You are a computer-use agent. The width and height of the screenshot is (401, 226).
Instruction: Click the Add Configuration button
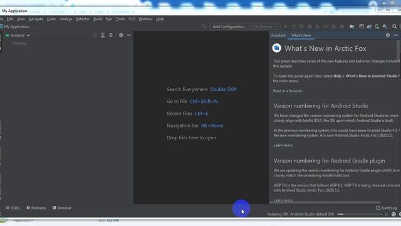[x=229, y=26]
